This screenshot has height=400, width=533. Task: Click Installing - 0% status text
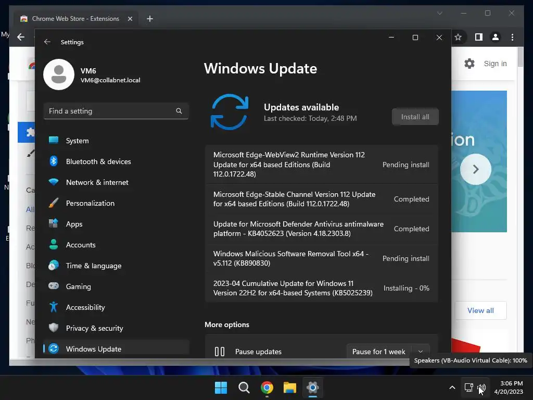click(x=406, y=288)
